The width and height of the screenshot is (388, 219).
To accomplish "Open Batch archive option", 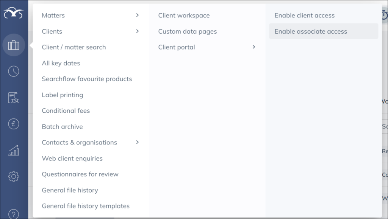I will (62, 127).
